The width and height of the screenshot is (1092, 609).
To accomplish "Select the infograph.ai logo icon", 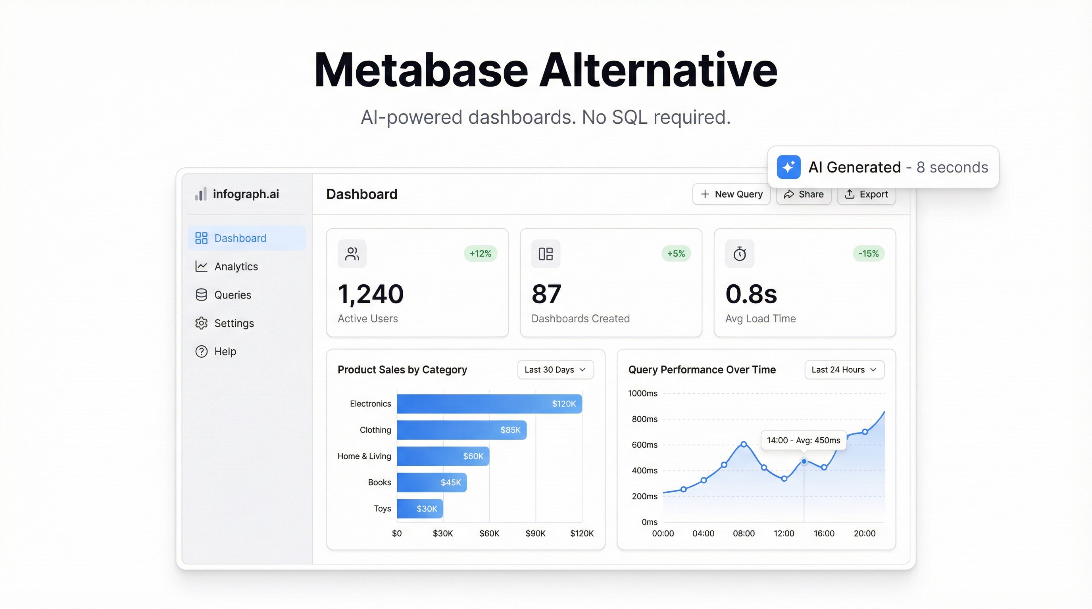I will [201, 194].
